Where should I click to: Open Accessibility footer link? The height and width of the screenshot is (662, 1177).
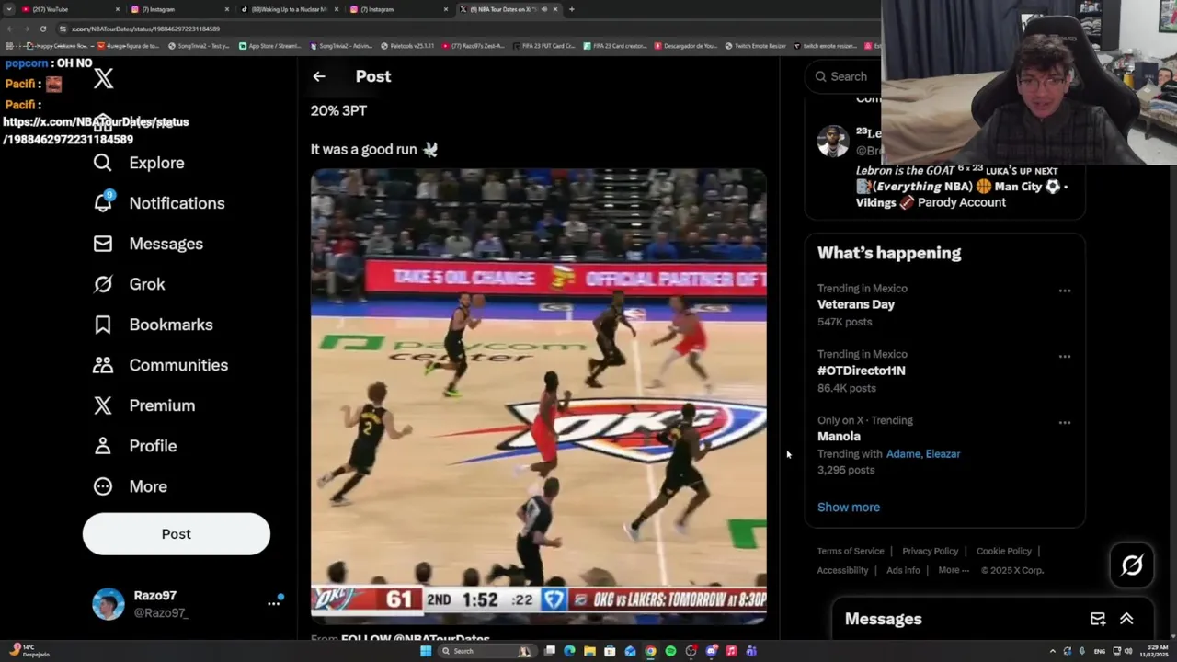click(x=842, y=570)
